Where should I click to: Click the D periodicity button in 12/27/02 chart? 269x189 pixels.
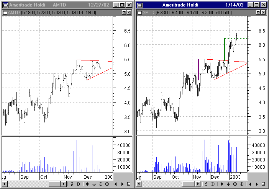(x=79, y=184)
